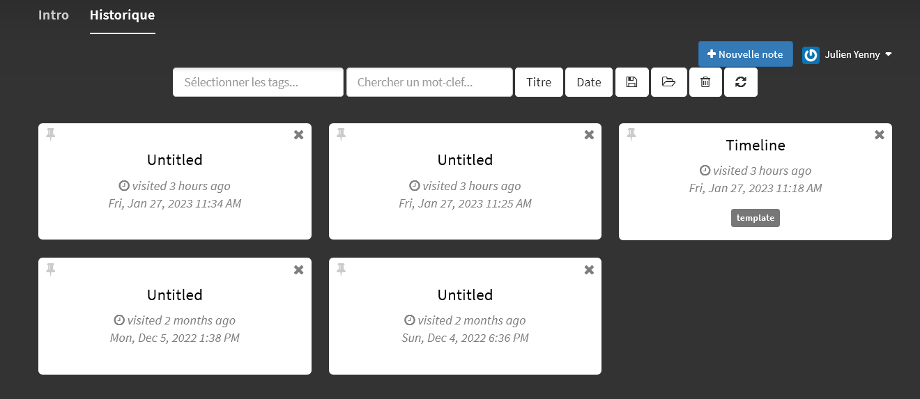Click the refresh history icon
The height and width of the screenshot is (399, 920).
pos(741,82)
